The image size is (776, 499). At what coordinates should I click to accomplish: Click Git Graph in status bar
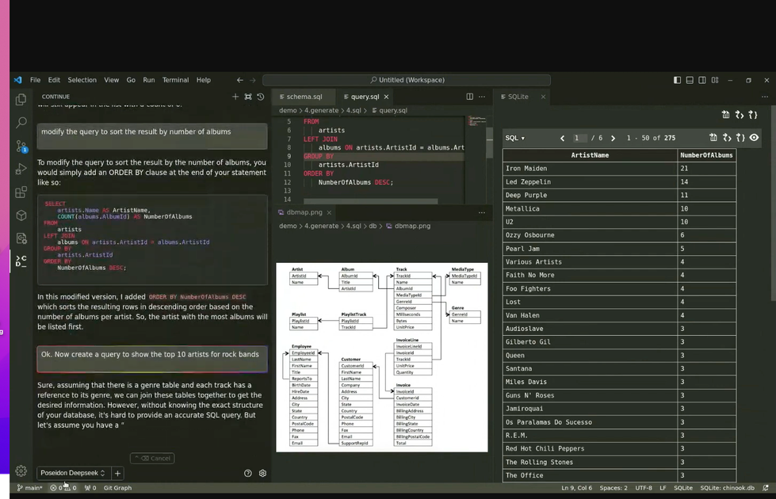[x=117, y=488]
